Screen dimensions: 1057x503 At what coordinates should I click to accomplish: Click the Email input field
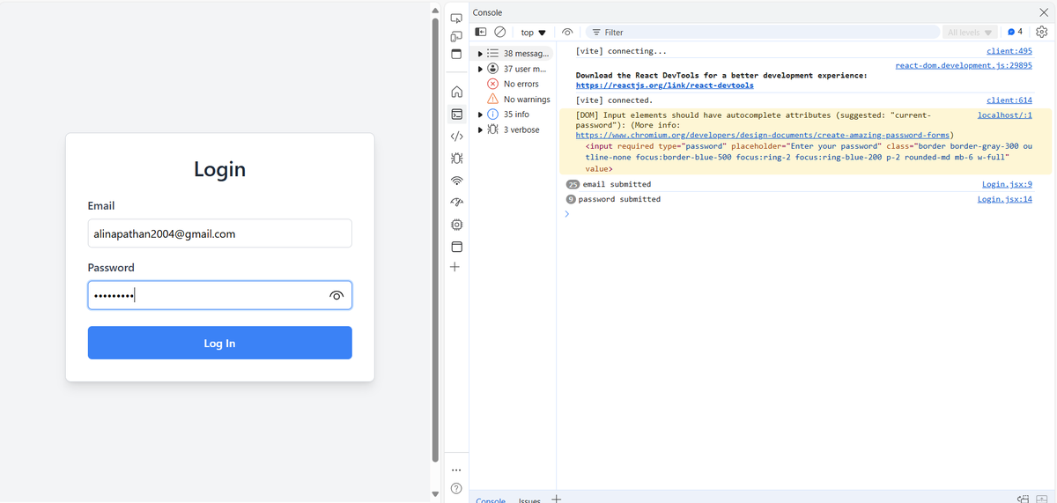[219, 233]
